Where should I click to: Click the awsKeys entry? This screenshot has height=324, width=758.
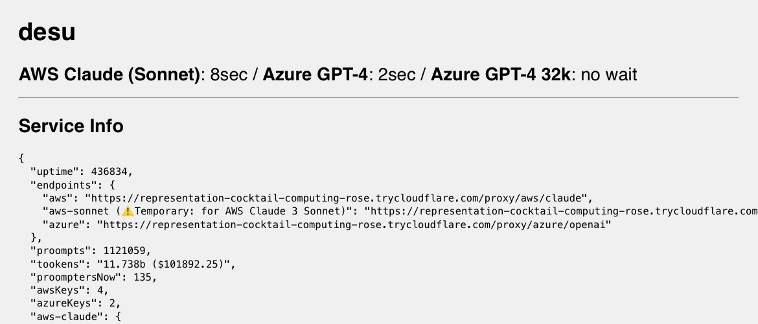click(69, 291)
